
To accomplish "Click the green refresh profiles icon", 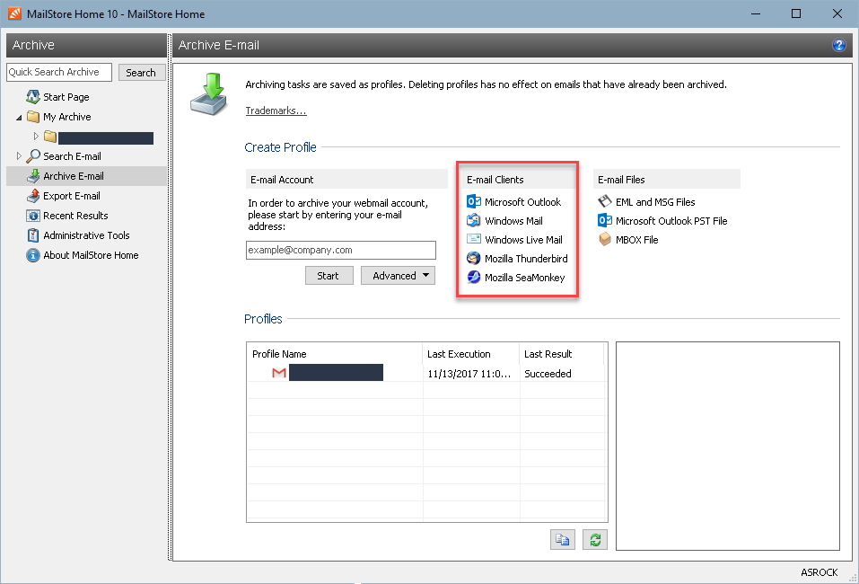I will 595,540.
